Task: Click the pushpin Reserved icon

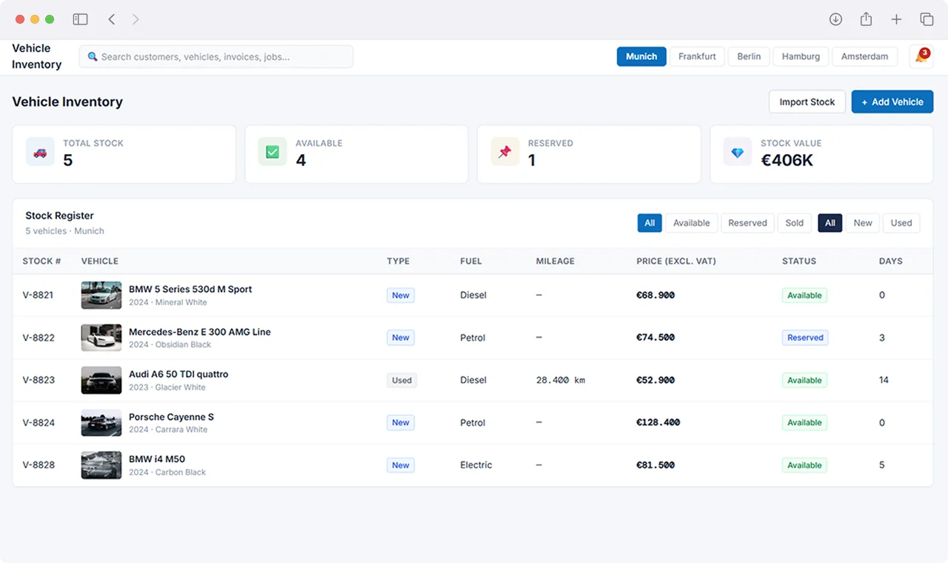Action: (x=505, y=152)
